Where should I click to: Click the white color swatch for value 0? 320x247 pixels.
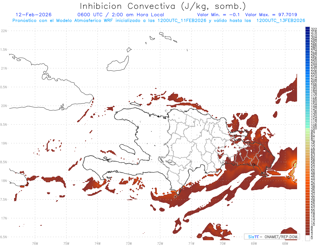tap(308, 238)
